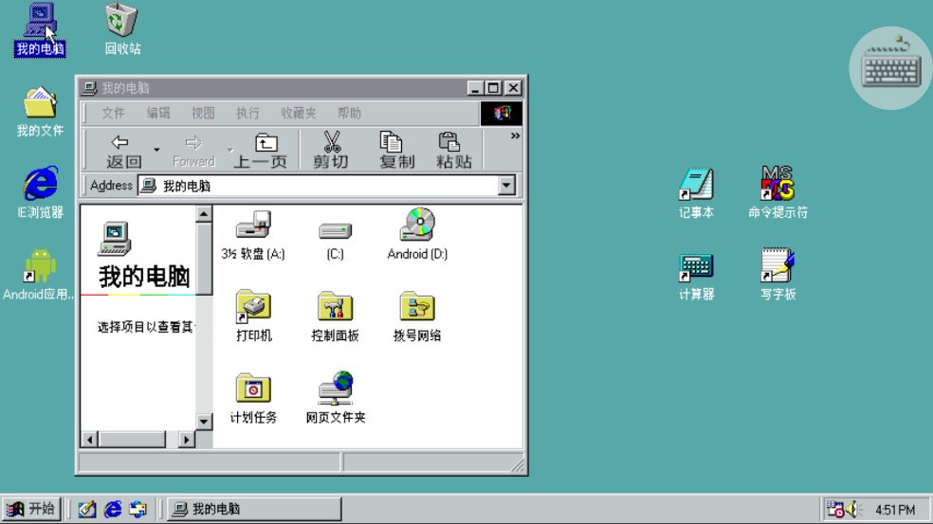Select the 我的文件 documents folder icon
The height and width of the screenshot is (524, 933).
pos(40,111)
